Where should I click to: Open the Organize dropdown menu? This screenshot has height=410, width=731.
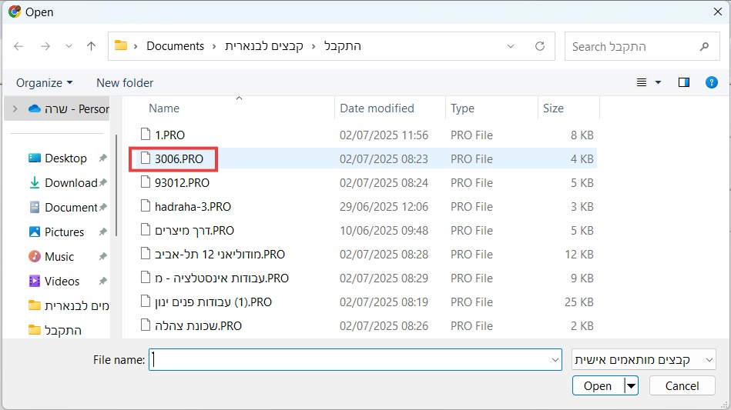[45, 82]
